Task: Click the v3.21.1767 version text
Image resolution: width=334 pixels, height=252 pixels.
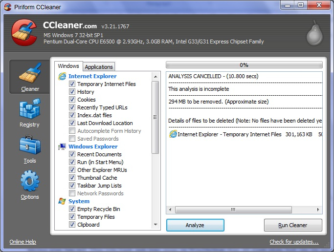Action: coord(115,26)
